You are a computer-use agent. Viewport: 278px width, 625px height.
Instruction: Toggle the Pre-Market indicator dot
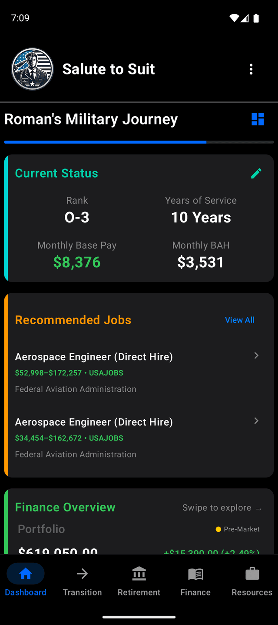pos(218,529)
